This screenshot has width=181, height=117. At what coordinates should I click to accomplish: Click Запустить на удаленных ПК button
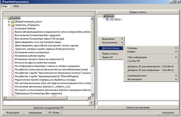point(48,108)
